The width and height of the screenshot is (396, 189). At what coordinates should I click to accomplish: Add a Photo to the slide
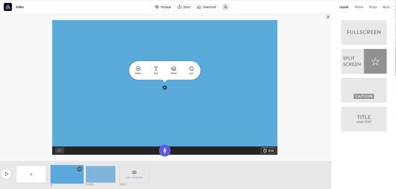[174, 70]
